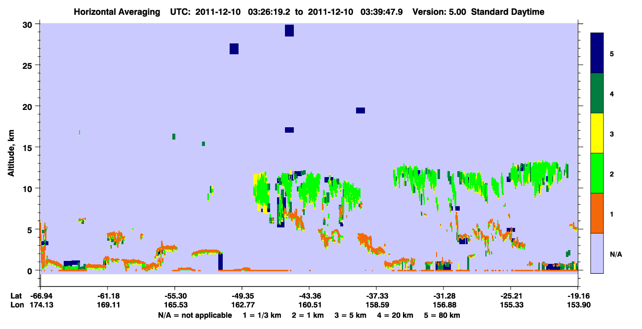Click the colorbar label '3'
642x329 pixels.
612,134
